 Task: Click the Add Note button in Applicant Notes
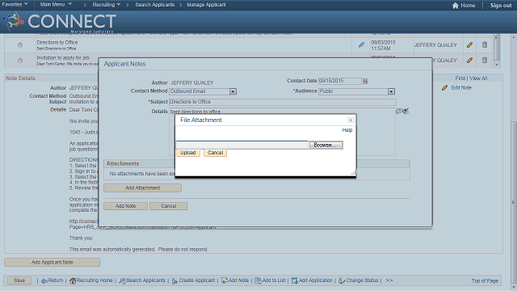click(x=126, y=206)
